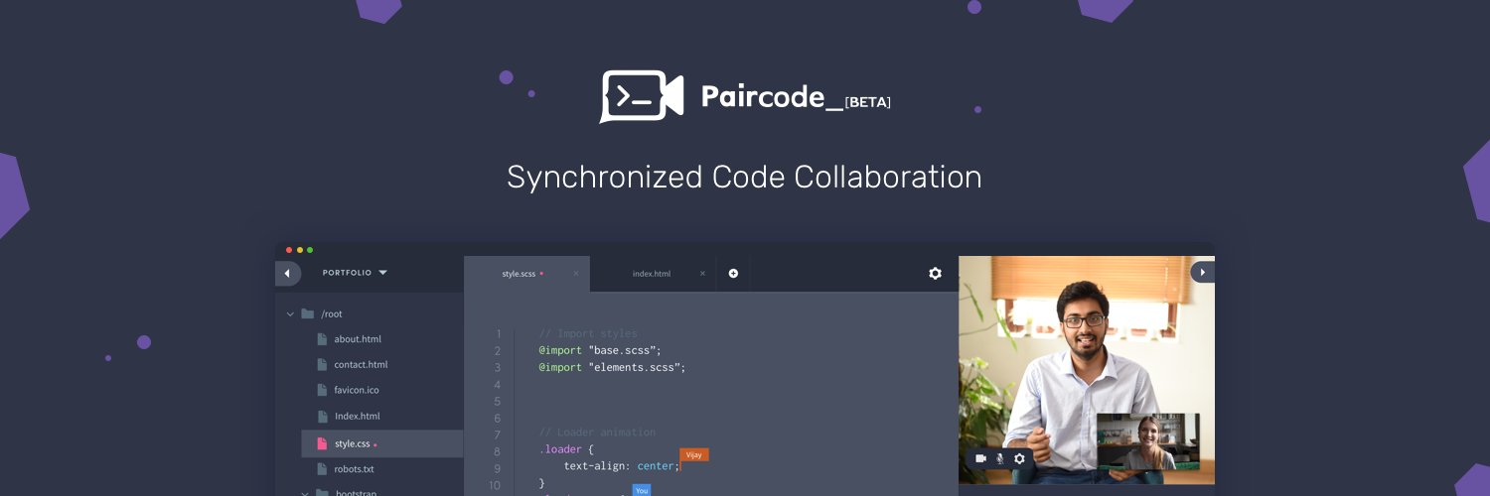
Task: Close the index.html tab
Action: [702, 274]
